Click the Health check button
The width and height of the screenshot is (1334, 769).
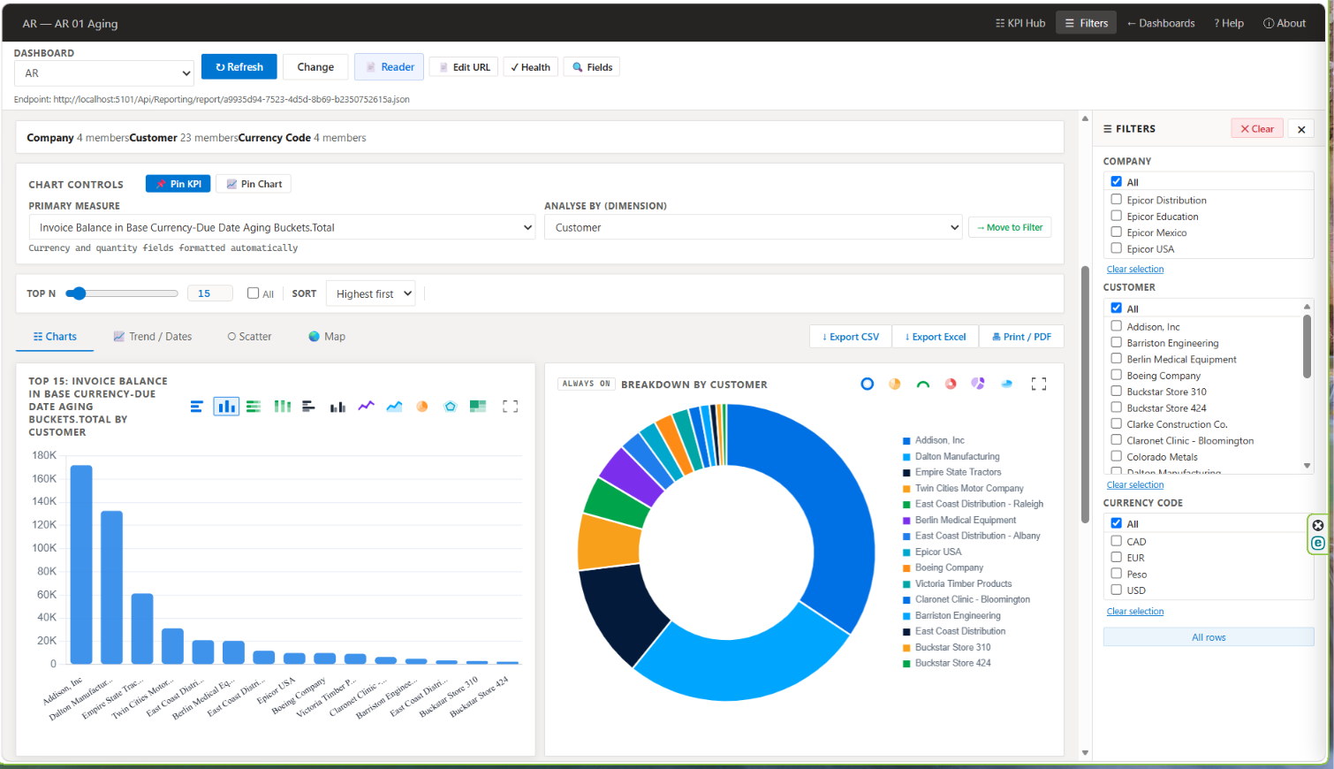[530, 67]
